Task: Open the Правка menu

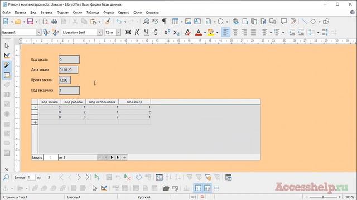Action: [x=20, y=12]
